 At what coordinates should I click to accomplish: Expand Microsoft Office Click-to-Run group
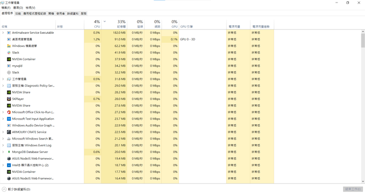click(3, 112)
